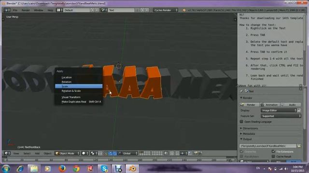Open Skype from taskbar
The width and height of the screenshot is (309, 173).
[104, 169]
